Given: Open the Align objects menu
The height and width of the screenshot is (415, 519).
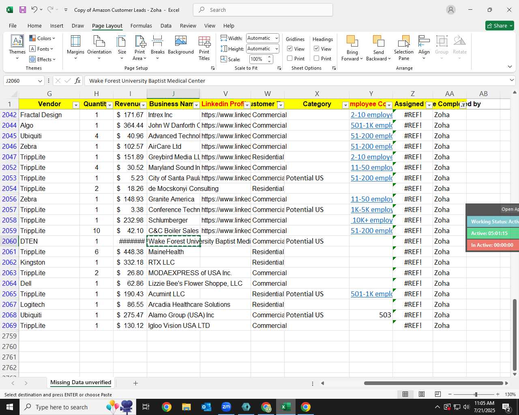Looking at the screenshot, I should (424, 47).
